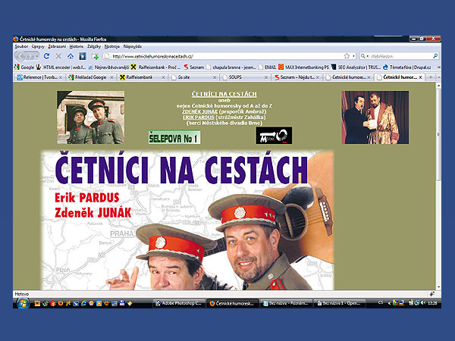Open Raiffeisenbank bookmark in bookmarks toolbar
455x341 pixels.
(155, 67)
